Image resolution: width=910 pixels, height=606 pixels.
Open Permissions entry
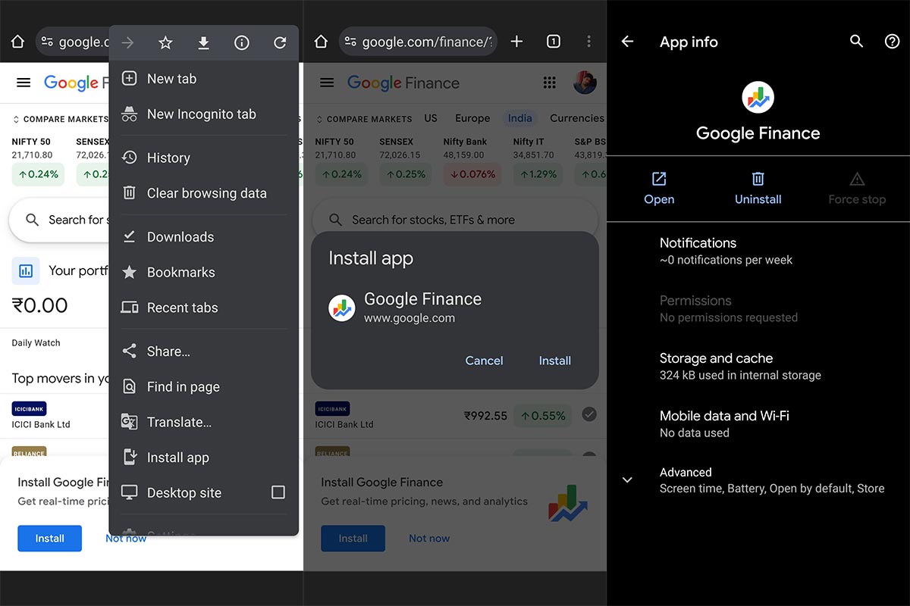coord(758,308)
